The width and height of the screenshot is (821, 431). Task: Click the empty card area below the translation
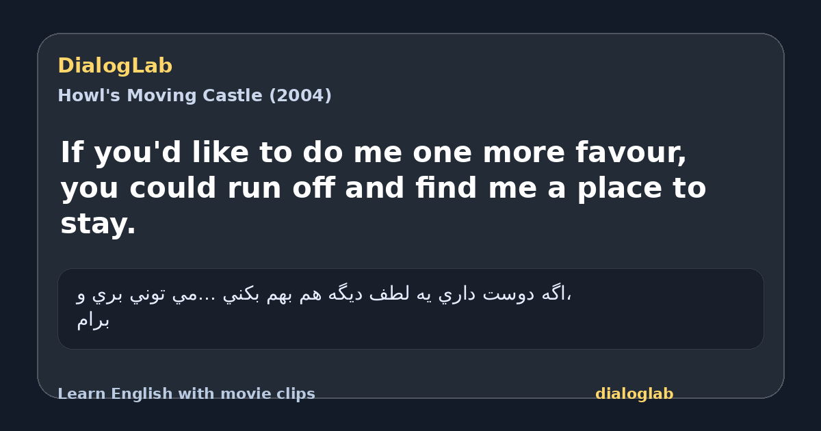click(x=410, y=367)
